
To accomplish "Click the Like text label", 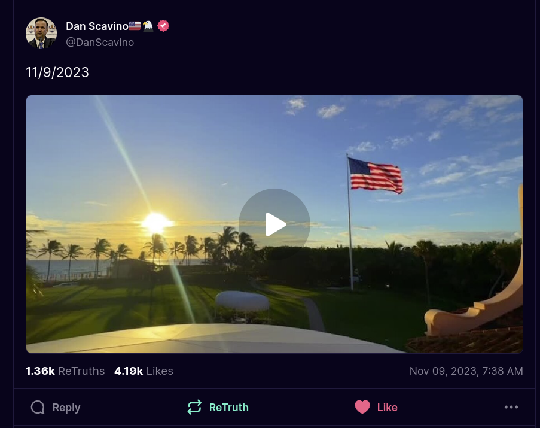I will 387,408.
